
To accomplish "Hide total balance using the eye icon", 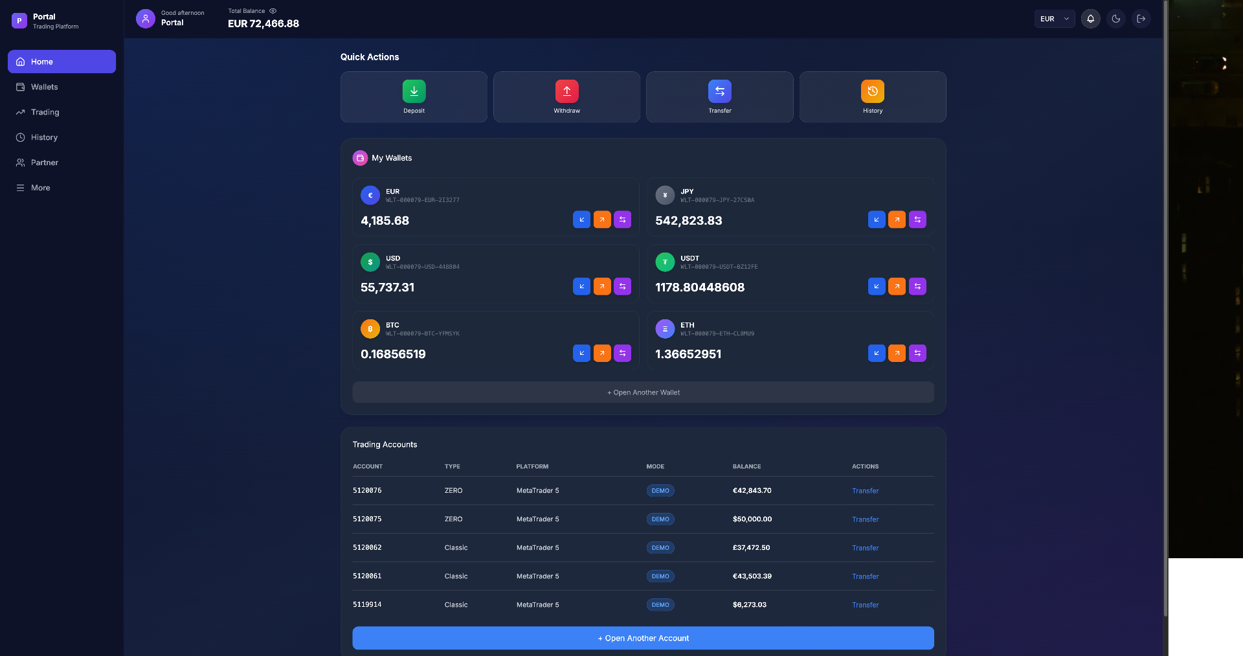I will (x=273, y=11).
